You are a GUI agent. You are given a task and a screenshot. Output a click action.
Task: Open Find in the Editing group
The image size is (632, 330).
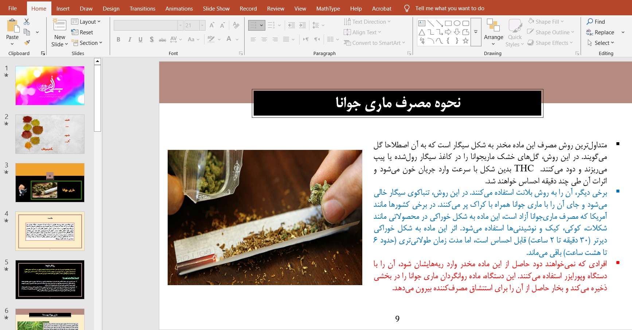pos(596,22)
